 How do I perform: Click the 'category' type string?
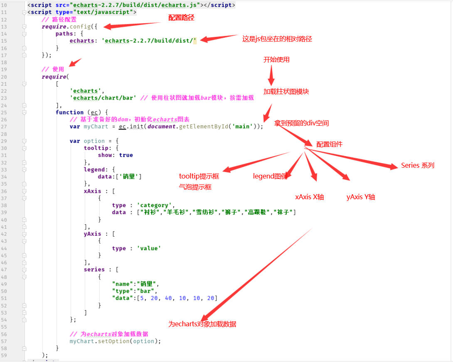tap(154, 205)
